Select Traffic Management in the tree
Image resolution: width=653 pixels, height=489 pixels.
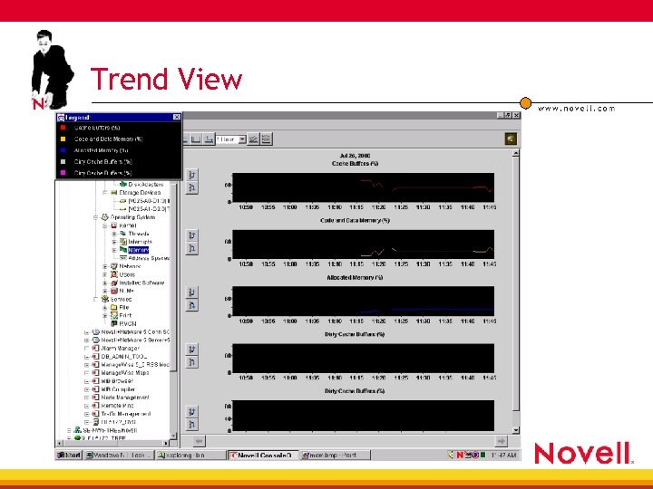[126, 414]
